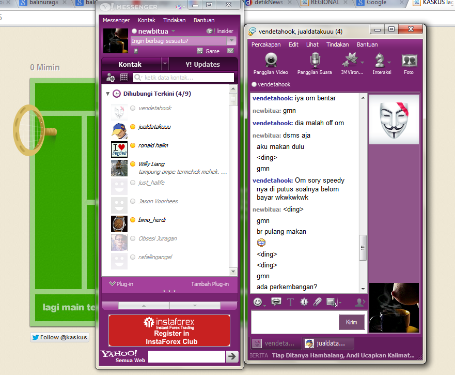
Task: Expand the Interaksi dropdown arrow
Action: 389,63
